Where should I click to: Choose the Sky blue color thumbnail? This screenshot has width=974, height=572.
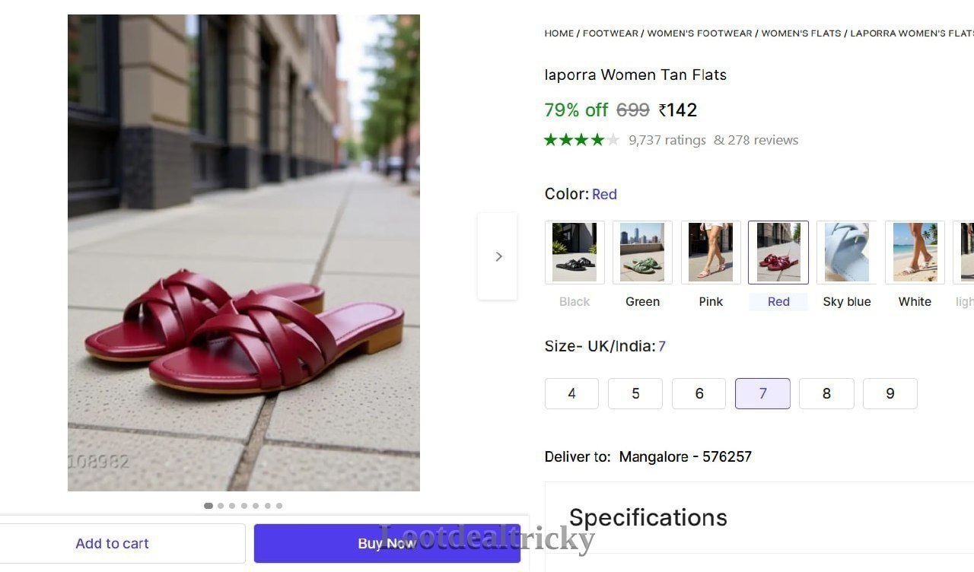[847, 253]
